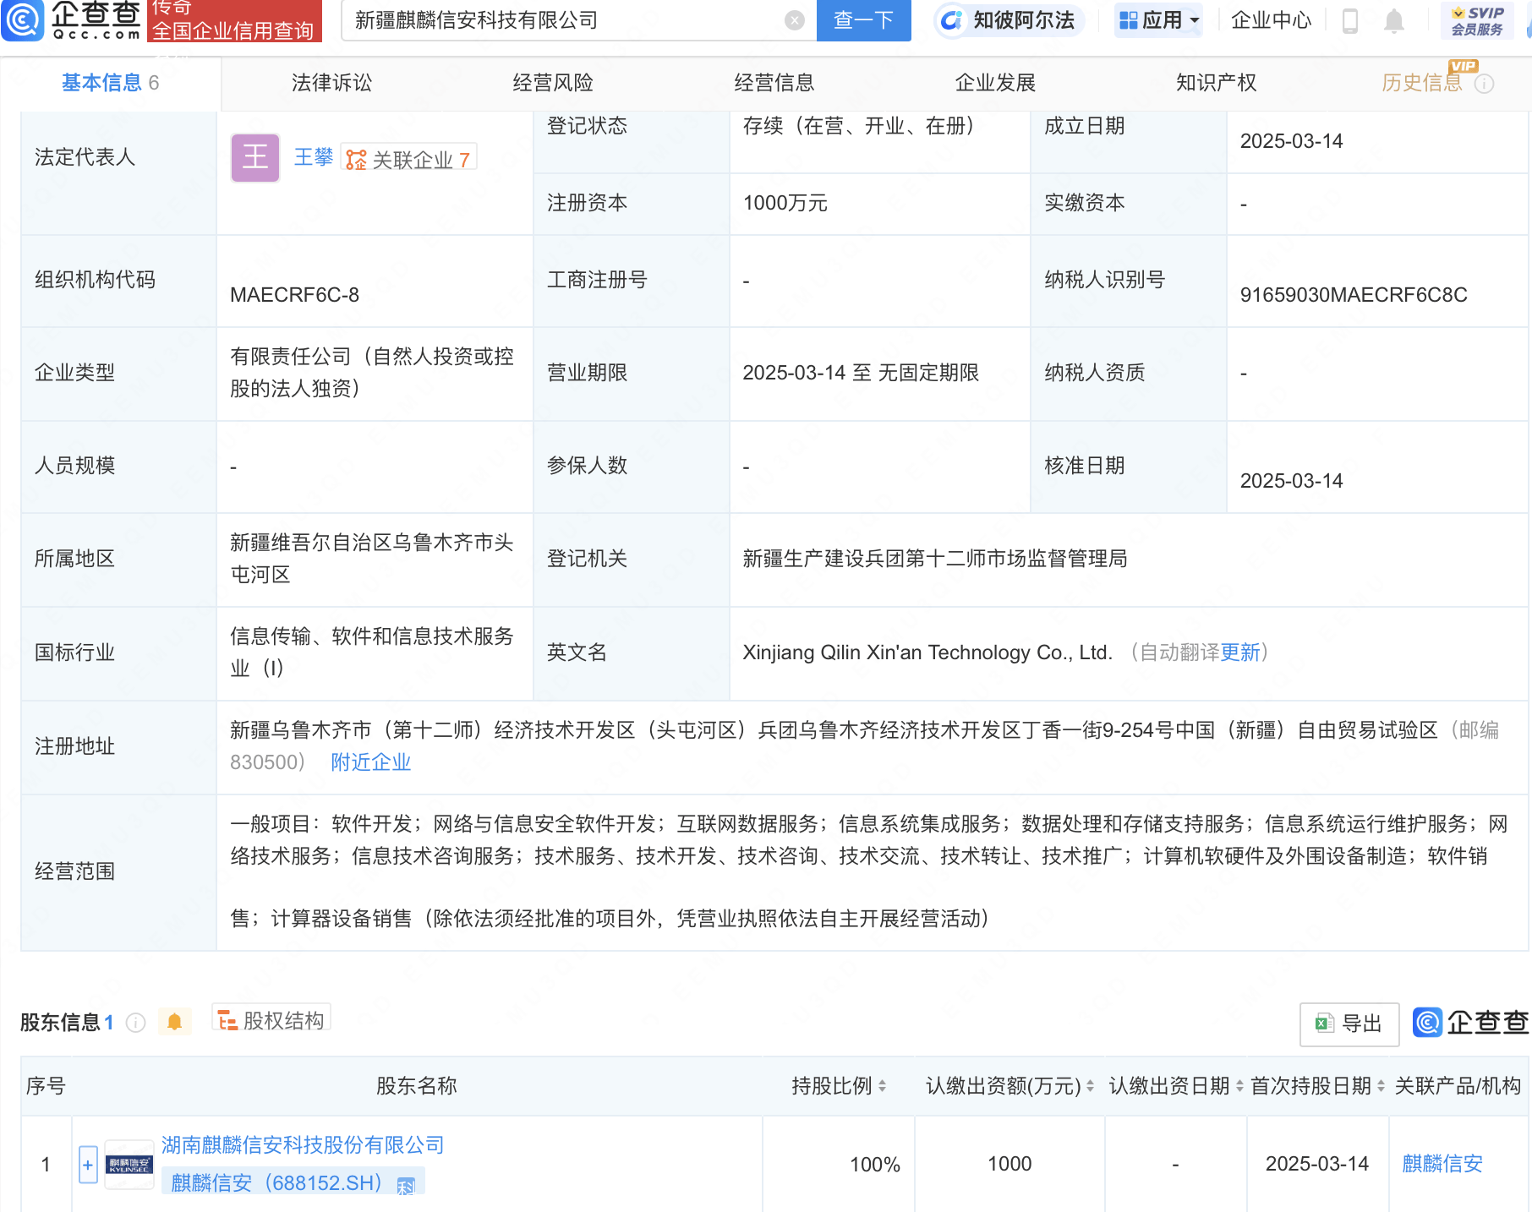
Task: Select the taxpayer ID 91659030MAECRF6C8C
Action: point(1354,295)
